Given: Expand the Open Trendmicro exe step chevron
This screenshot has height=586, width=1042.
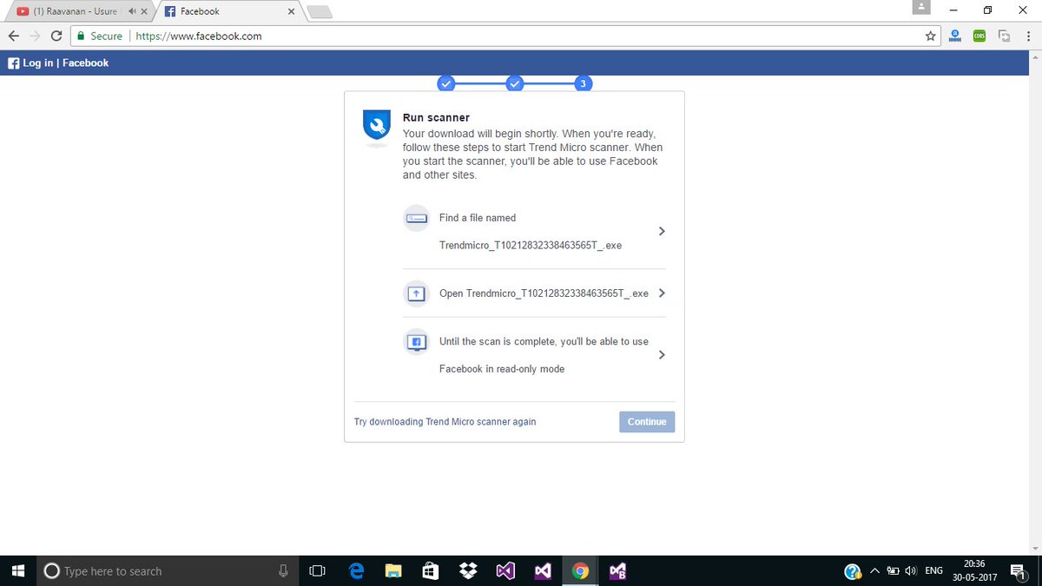Looking at the screenshot, I should (662, 293).
